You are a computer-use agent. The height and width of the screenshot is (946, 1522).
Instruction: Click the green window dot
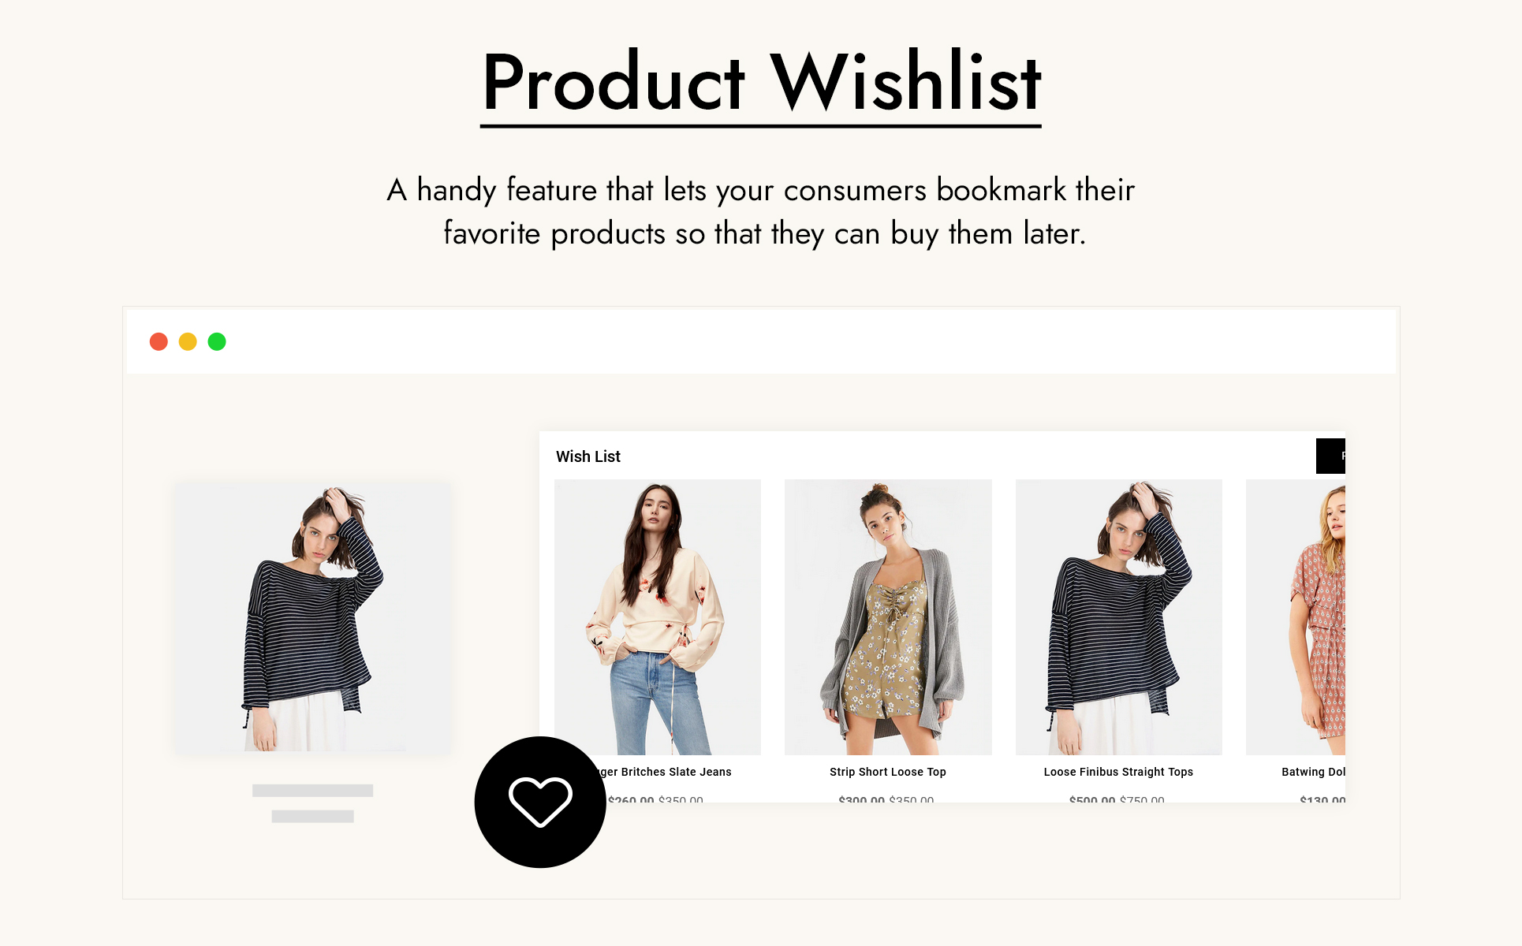(x=217, y=341)
